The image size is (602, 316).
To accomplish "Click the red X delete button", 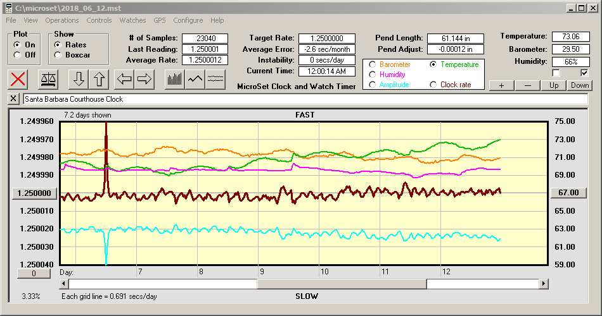I will pyautogui.click(x=19, y=79).
